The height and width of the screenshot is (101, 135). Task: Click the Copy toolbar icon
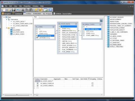click(27, 10)
